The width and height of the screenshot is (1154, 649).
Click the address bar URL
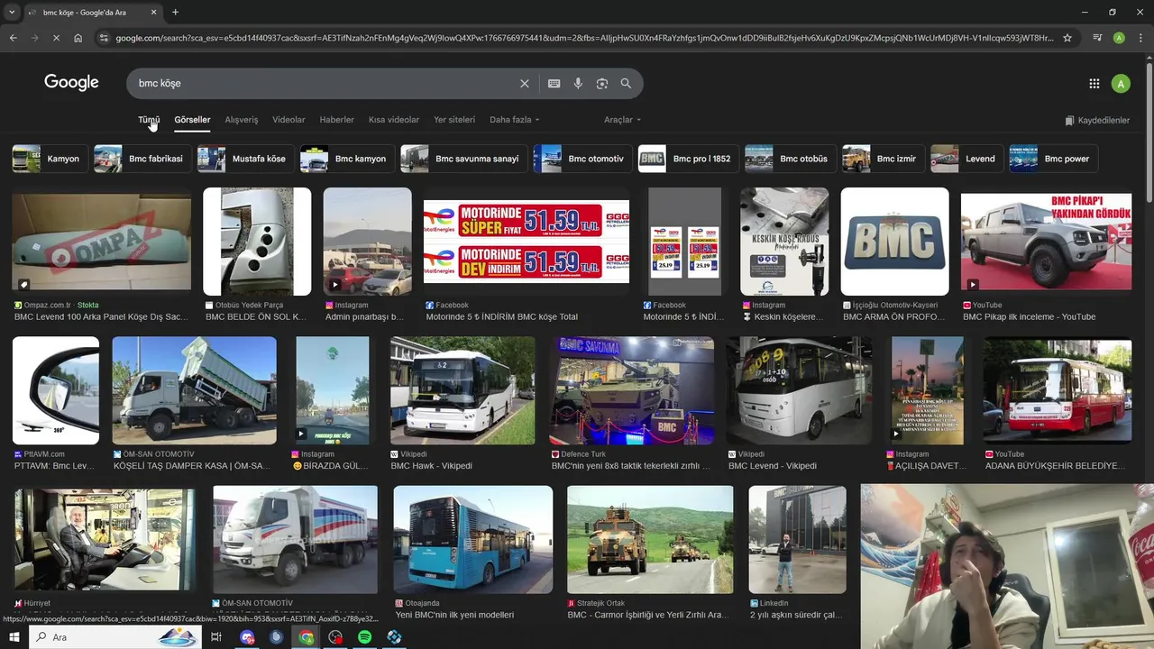pyautogui.click(x=584, y=38)
